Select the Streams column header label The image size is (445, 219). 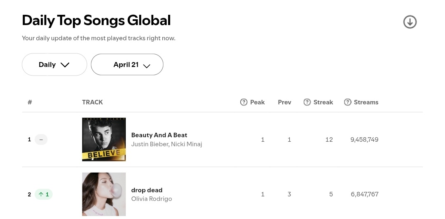pos(366,102)
